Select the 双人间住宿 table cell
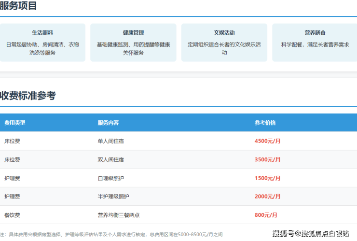The height and width of the screenshot is (241, 357). click(110, 159)
